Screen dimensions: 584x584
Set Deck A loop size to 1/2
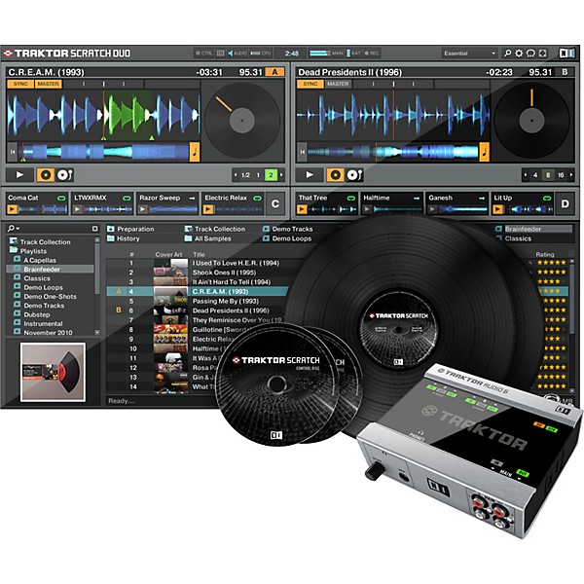245,174
